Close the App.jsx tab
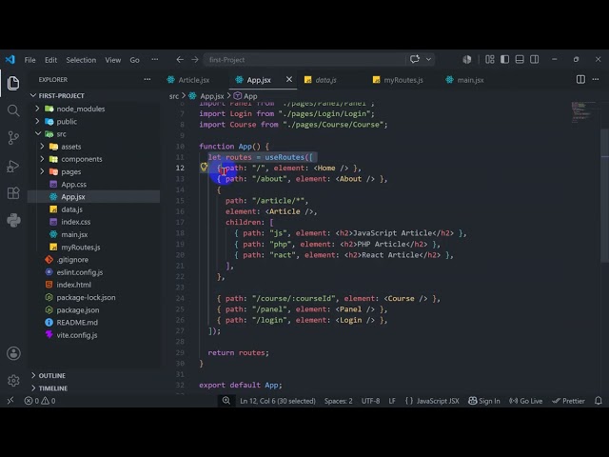 pos(289,79)
